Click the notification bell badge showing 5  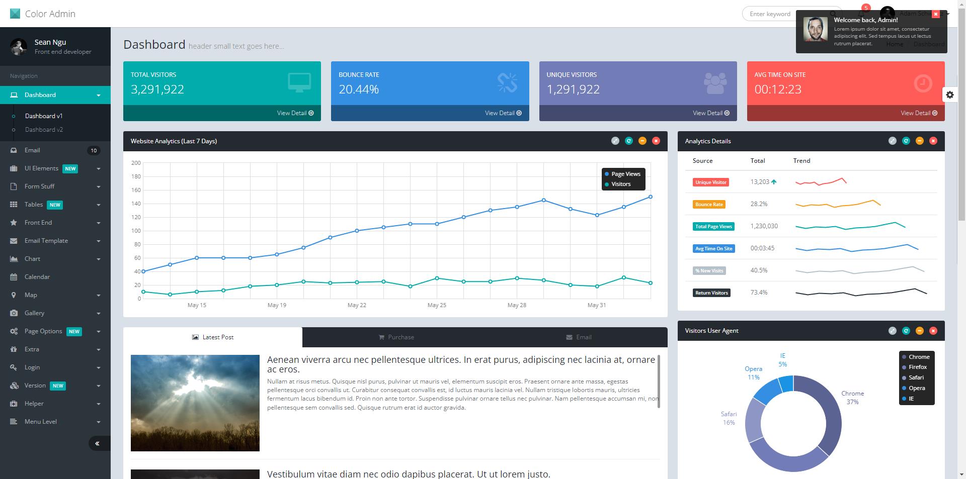click(x=865, y=8)
